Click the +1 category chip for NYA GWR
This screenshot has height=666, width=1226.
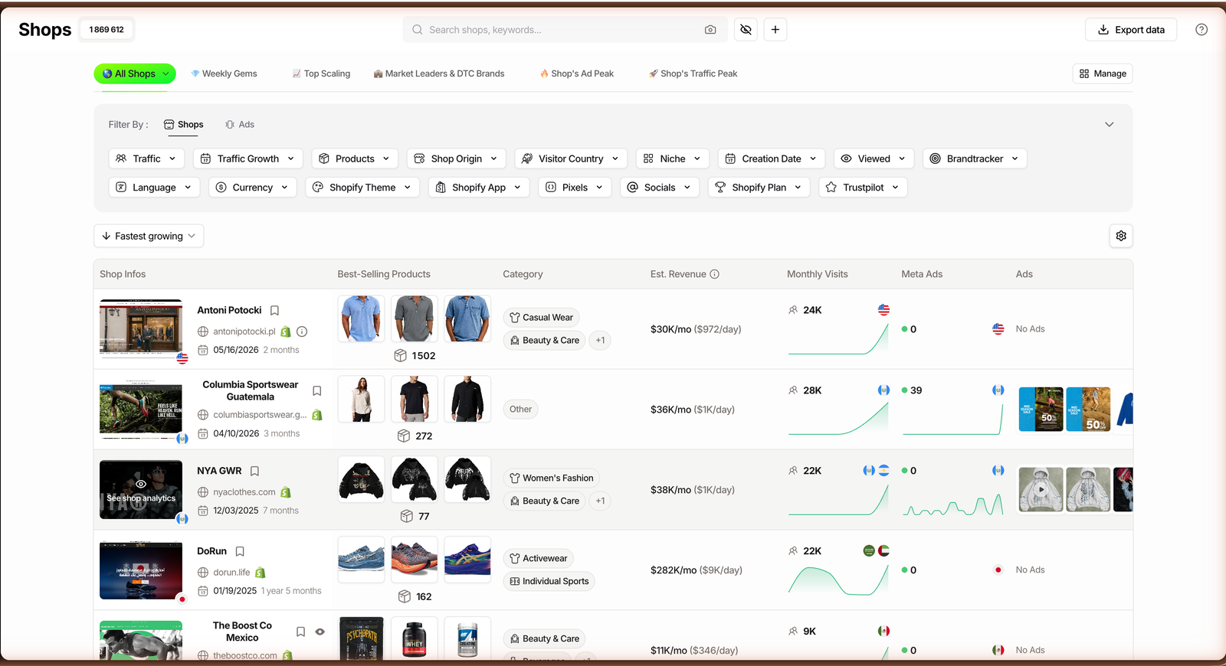[600, 501]
